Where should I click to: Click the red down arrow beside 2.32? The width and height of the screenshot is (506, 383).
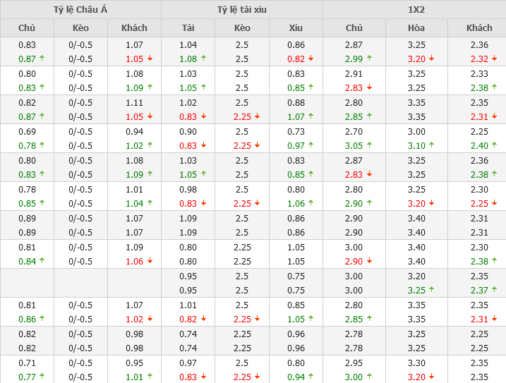pyautogui.click(x=496, y=59)
